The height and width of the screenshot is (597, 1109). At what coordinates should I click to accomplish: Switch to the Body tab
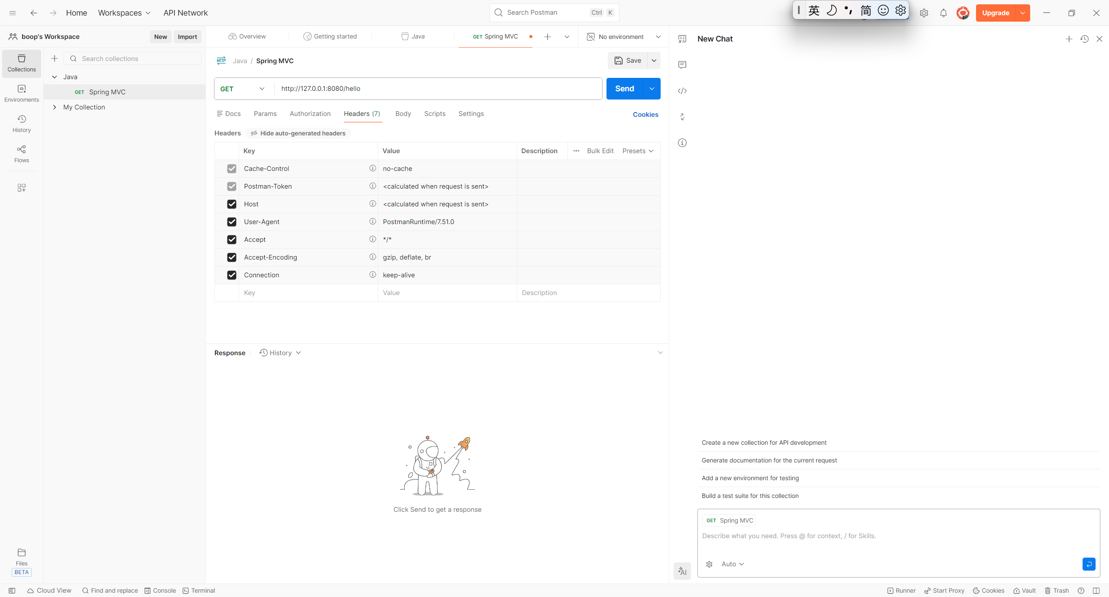[403, 114]
